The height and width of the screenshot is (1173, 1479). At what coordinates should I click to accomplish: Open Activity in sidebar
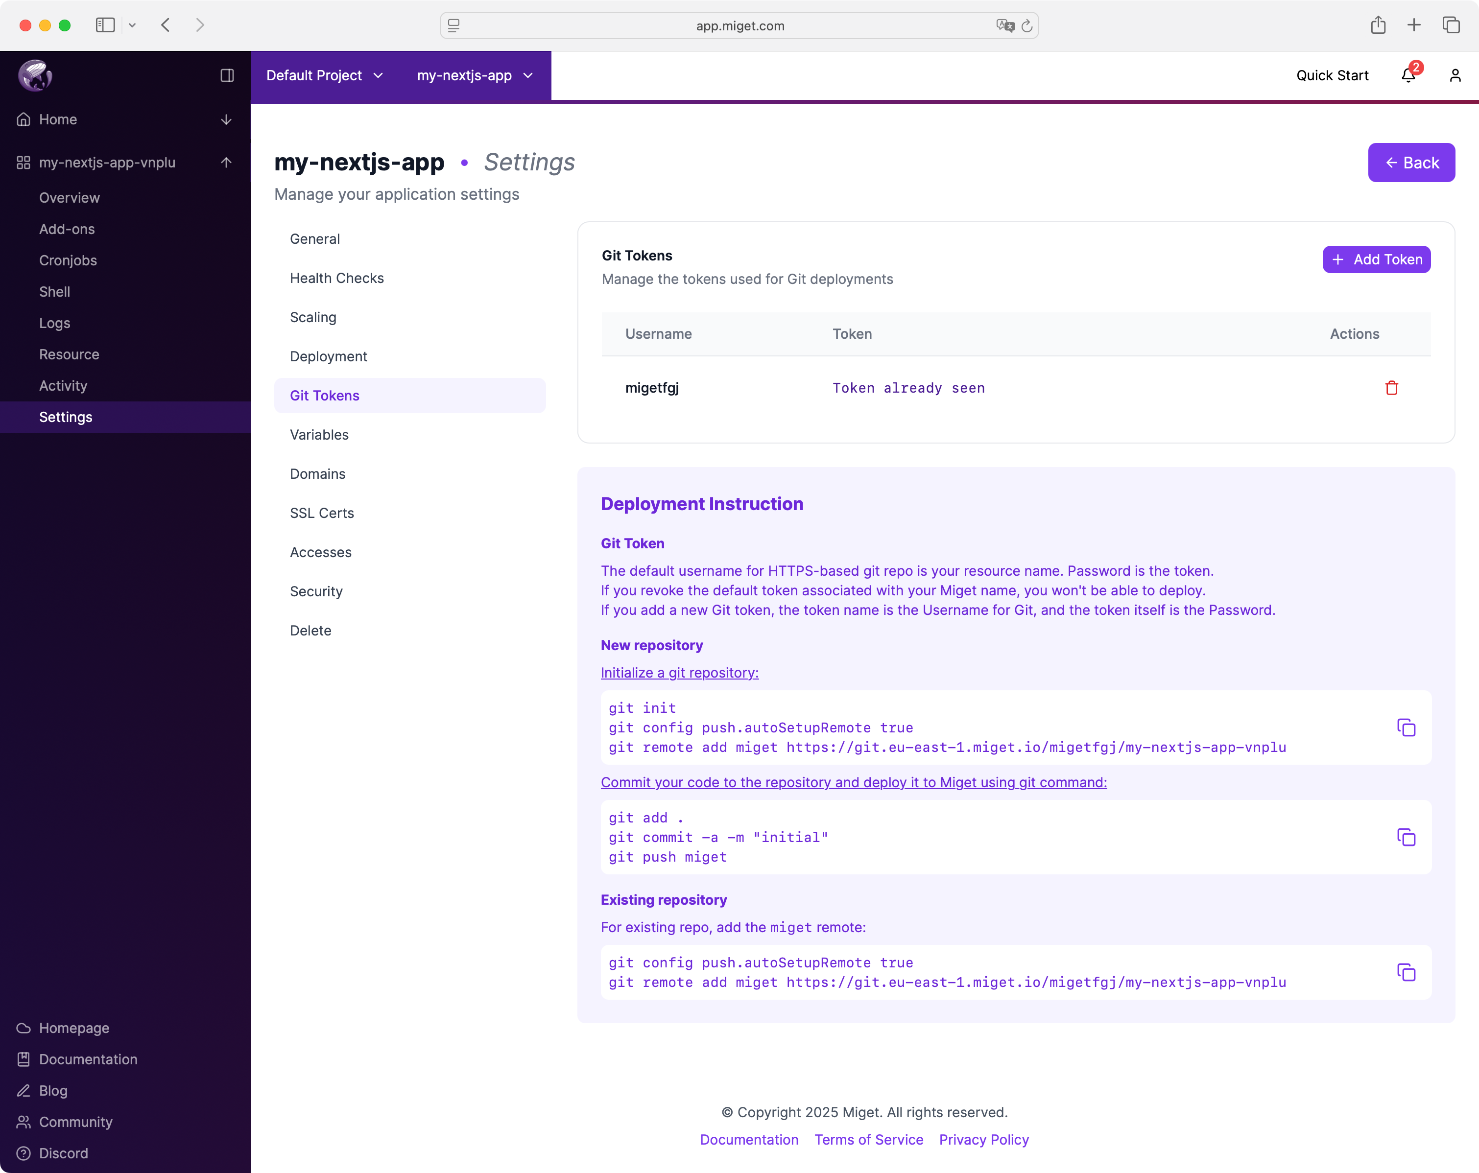point(125,386)
